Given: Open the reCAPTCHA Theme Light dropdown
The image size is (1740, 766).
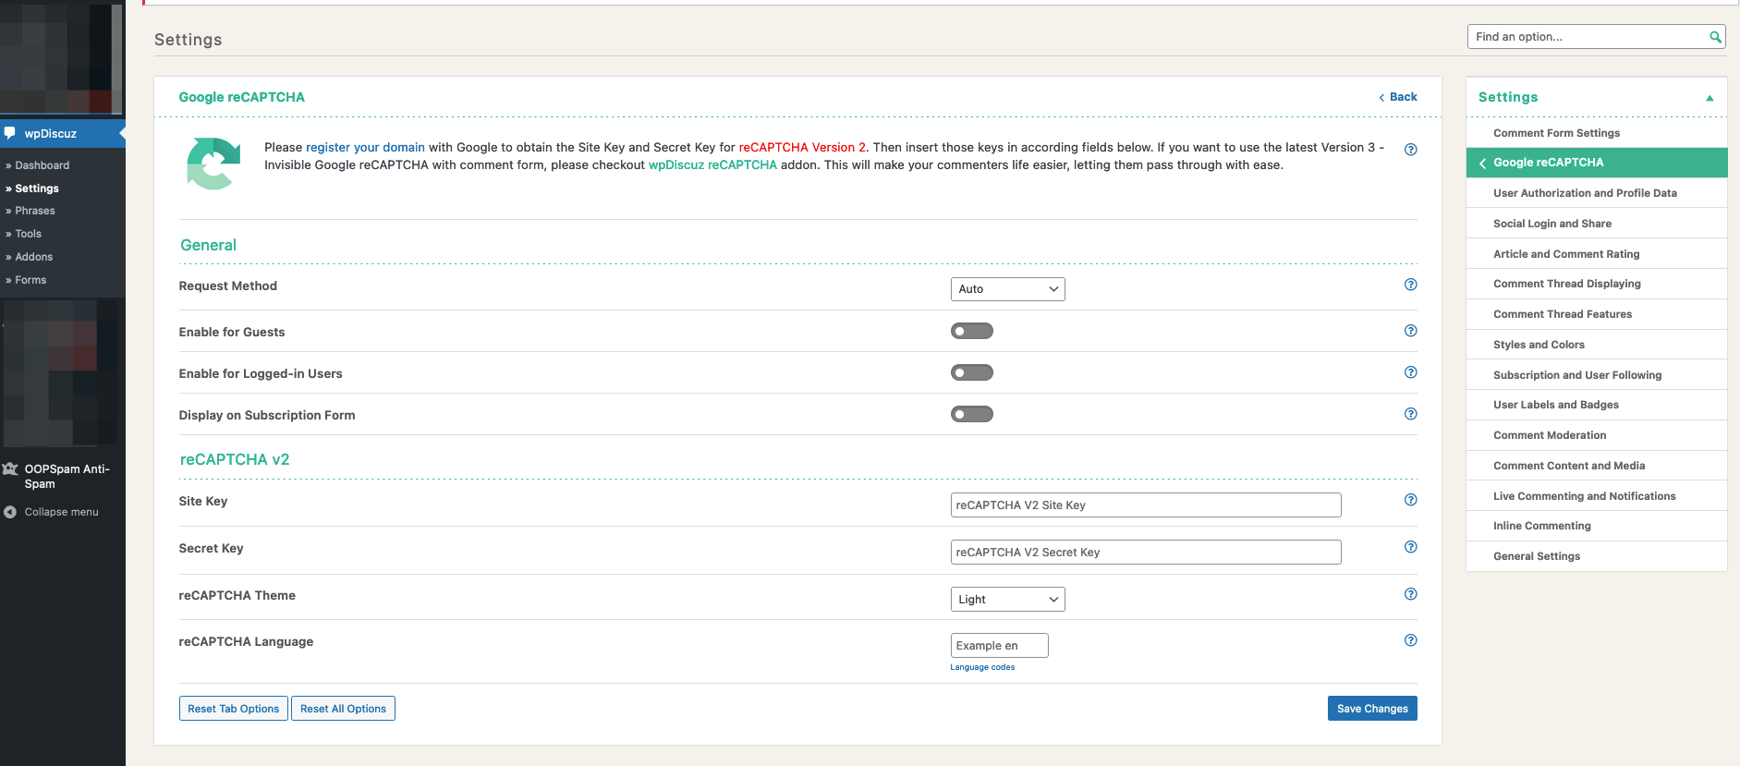Looking at the screenshot, I should [1007, 600].
